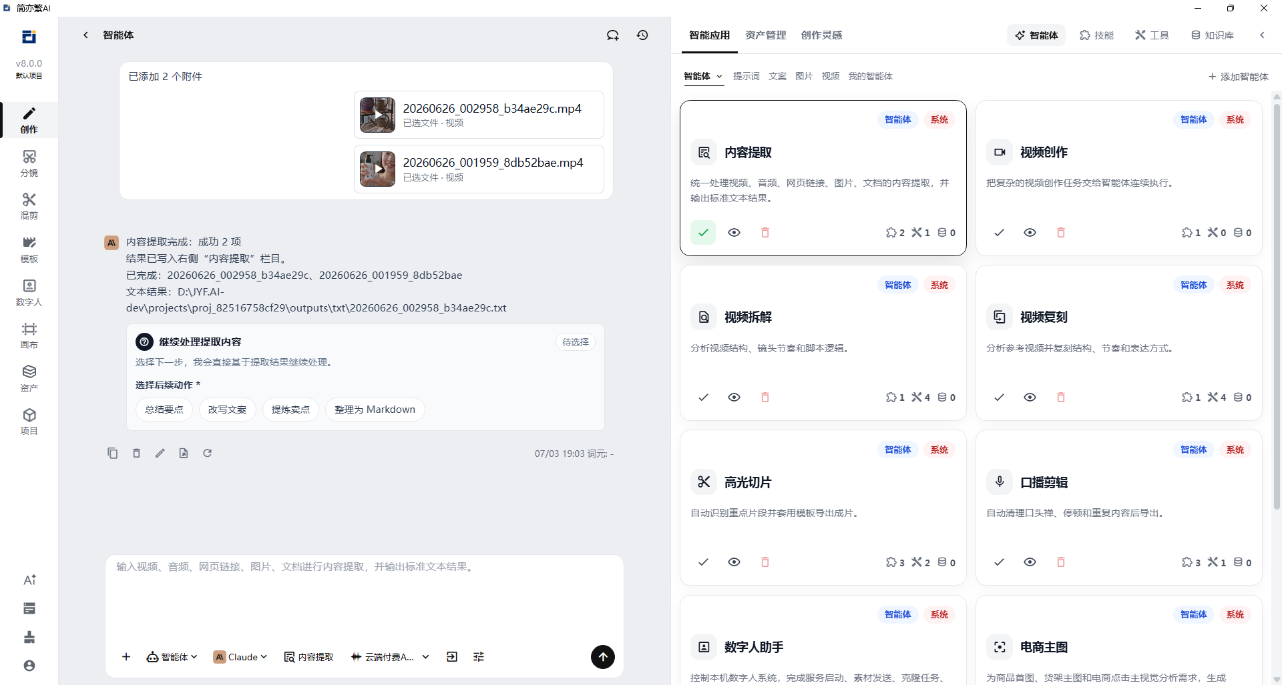Open the 智能体 mode dropdown in input bar
Image resolution: width=1282 pixels, height=685 pixels.
[172, 657]
